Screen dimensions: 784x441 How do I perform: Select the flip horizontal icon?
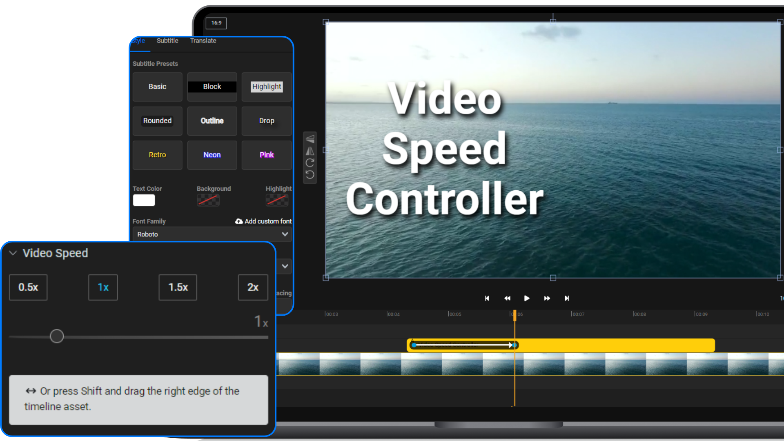click(310, 151)
